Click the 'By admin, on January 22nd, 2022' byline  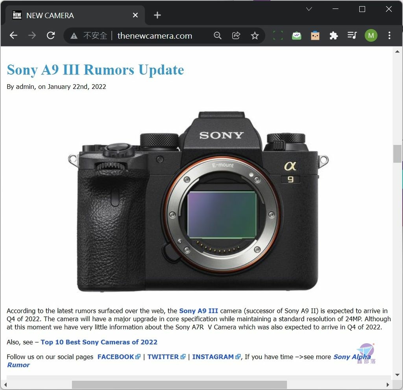pos(56,87)
